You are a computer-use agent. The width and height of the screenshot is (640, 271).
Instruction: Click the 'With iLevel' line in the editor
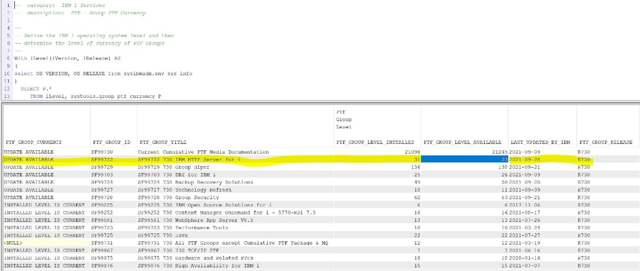(67, 58)
